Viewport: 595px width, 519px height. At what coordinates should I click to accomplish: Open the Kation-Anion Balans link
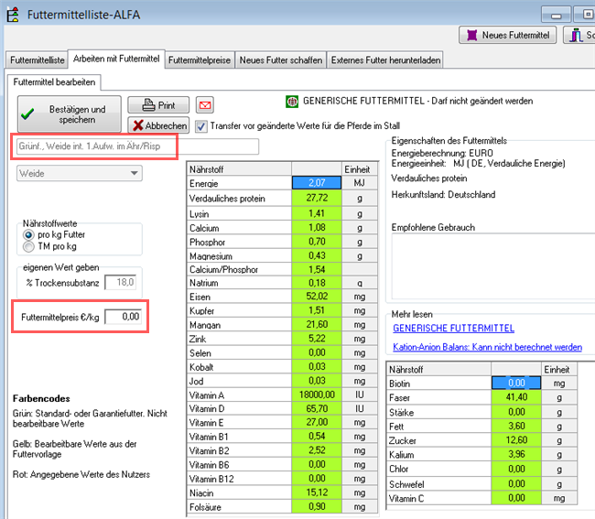(487, 347)
